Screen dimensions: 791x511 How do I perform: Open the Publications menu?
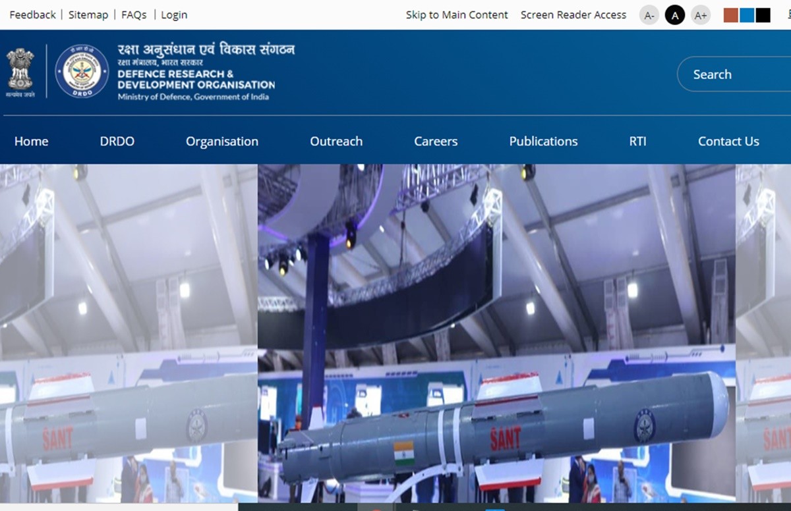tap(543, 141)
